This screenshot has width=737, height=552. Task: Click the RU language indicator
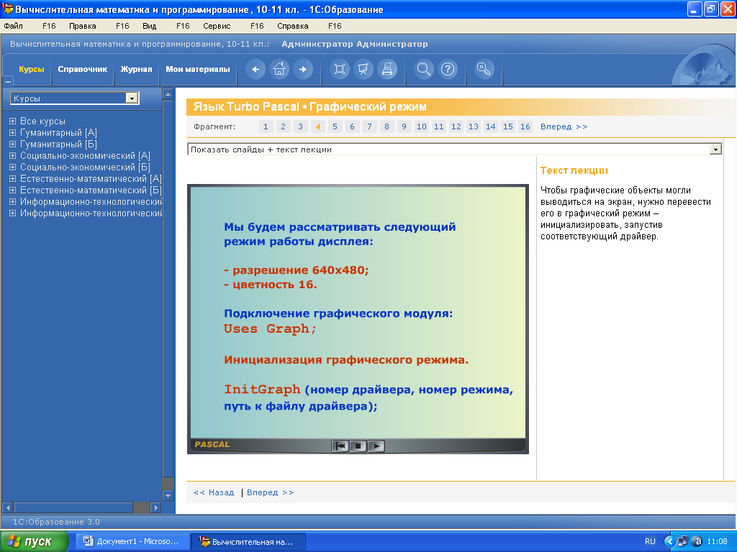pyautogui.click(x=650, y=541)
